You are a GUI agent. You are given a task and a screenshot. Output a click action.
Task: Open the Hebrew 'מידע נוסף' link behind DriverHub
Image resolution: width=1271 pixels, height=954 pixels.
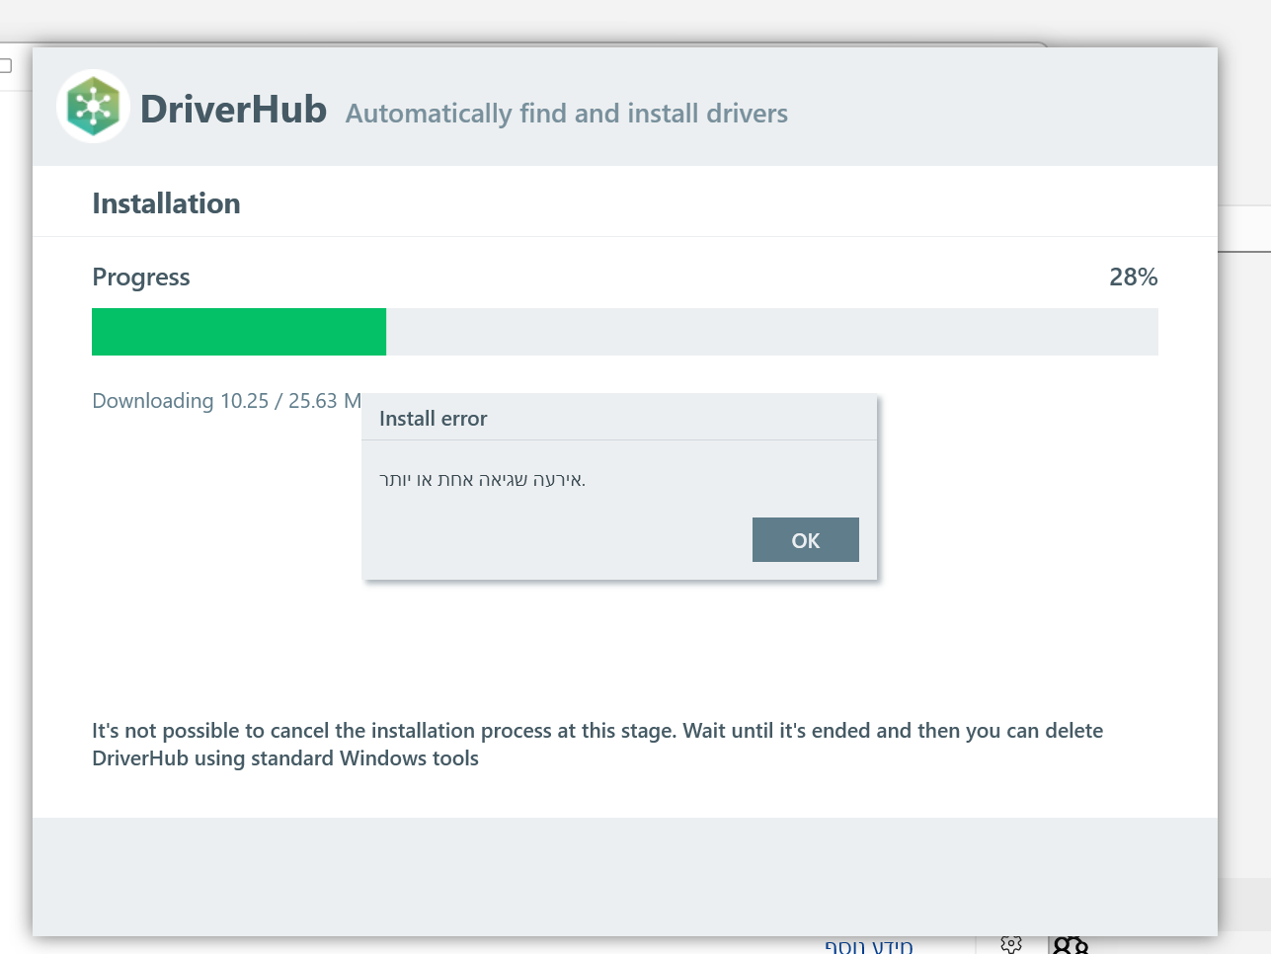pyautogui.click(x=869, y=946)
